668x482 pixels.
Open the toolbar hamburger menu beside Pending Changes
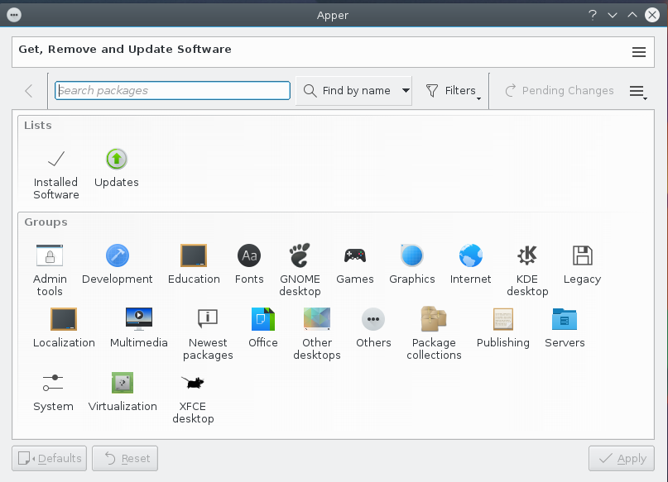click(x=637, y=91)
